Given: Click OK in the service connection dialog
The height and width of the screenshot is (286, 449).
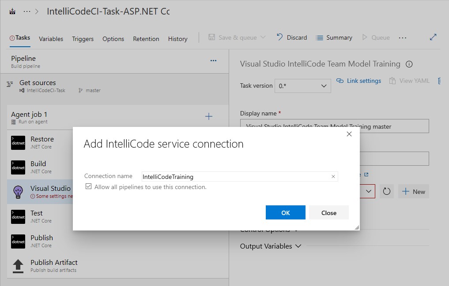Looking at the screenshot, I should pyautogui.click(x=286, y=212).
